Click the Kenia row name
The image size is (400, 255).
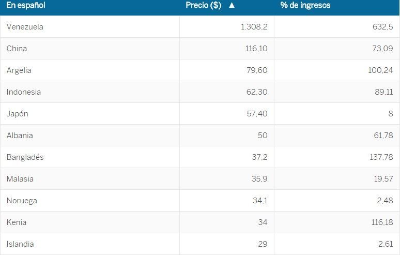tap(17, 222)
